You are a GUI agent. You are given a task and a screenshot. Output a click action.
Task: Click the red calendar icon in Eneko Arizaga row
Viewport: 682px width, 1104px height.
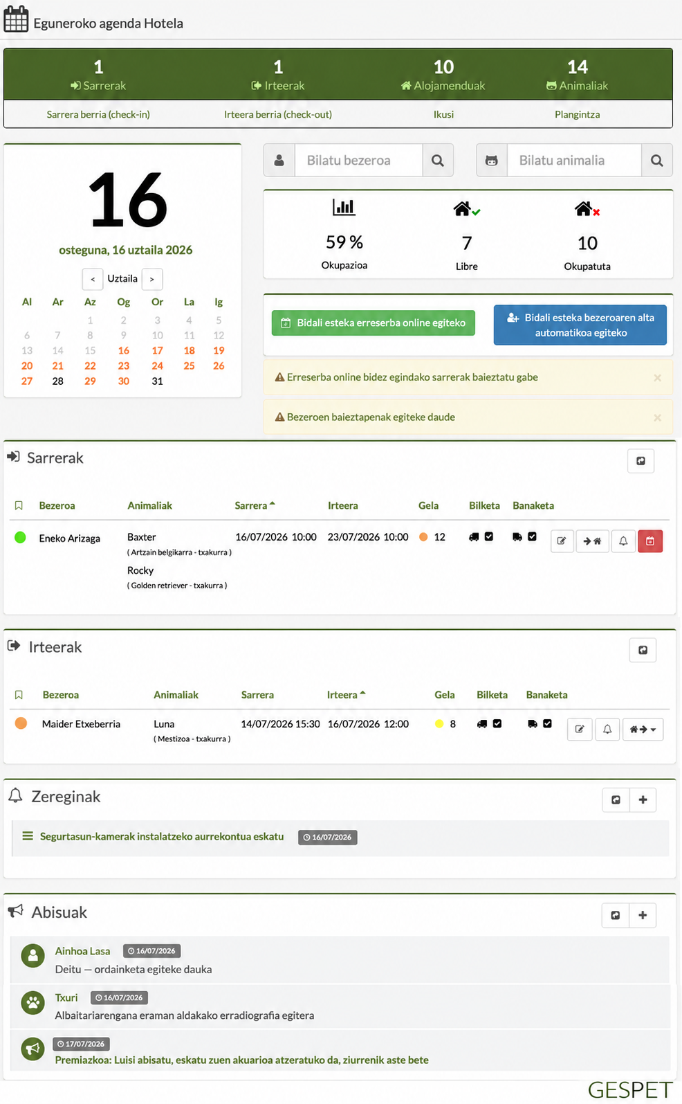[x=650, y=541]
